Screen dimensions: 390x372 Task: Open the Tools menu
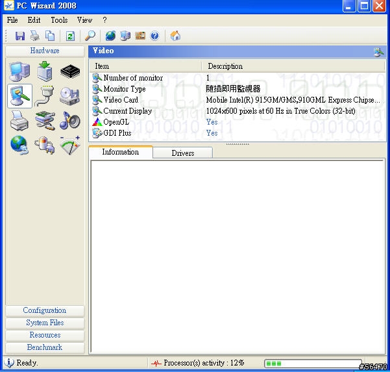59,20
